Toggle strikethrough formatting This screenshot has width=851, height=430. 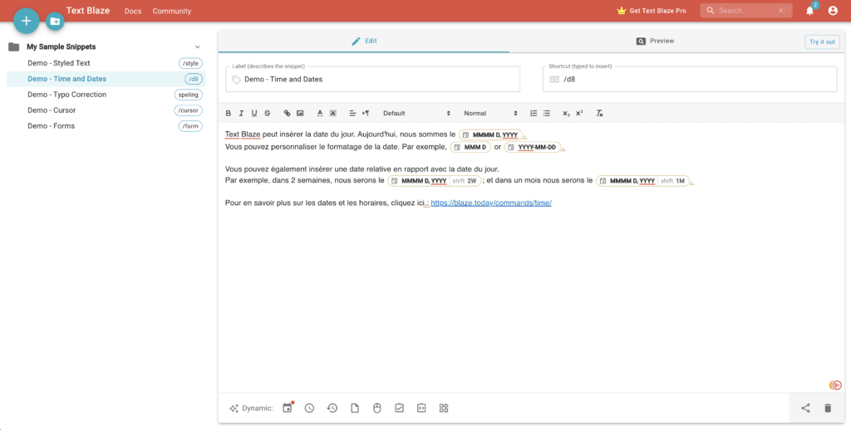(267, 114)
